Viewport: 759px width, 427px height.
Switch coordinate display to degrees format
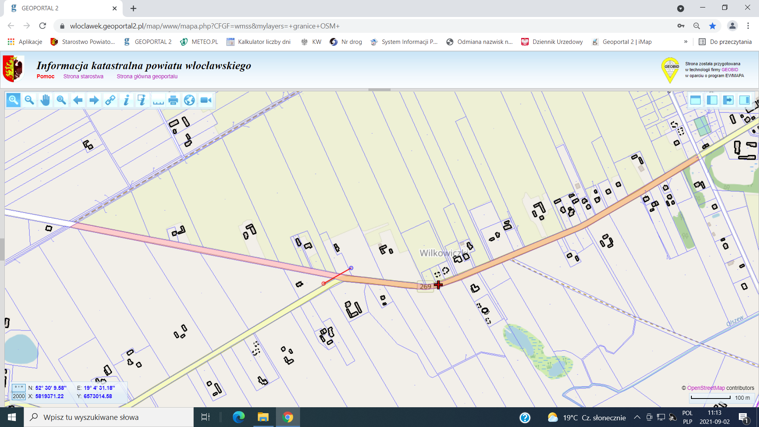[19, 388]
